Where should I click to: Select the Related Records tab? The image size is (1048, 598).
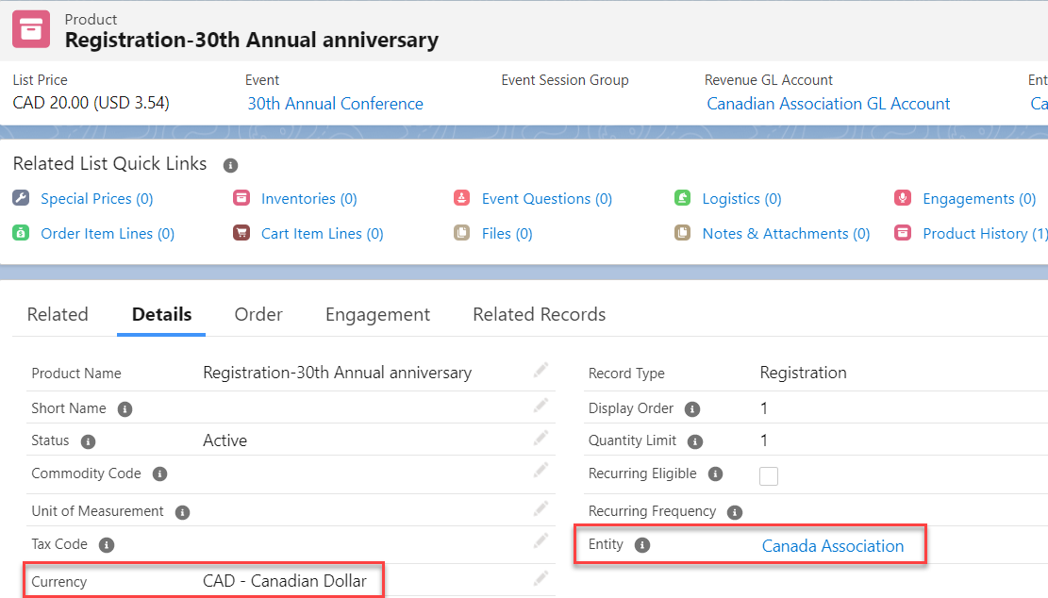point(539,315)
